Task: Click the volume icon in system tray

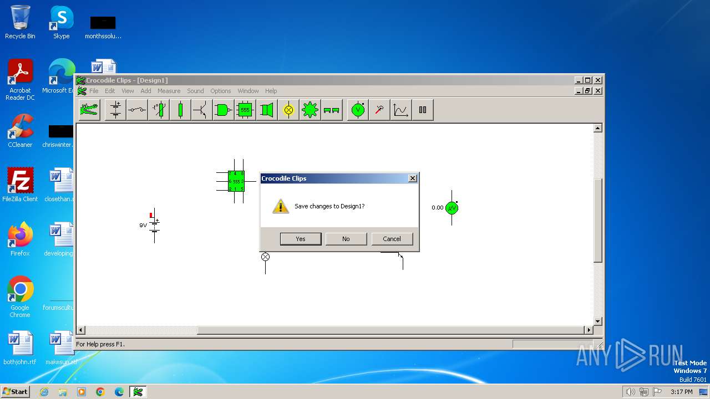Action: click(x=630, y=392)
